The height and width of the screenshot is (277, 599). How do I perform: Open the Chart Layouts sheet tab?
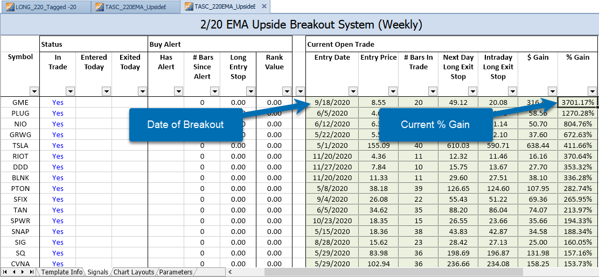(134, 272)
